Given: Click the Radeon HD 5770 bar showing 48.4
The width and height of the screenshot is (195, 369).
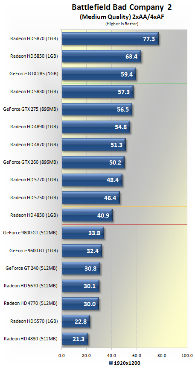Looking at the screenshot, I should (x=92, y=180).
